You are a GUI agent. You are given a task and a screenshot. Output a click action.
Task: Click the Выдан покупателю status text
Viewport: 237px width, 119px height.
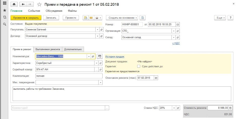pos(36,24)
